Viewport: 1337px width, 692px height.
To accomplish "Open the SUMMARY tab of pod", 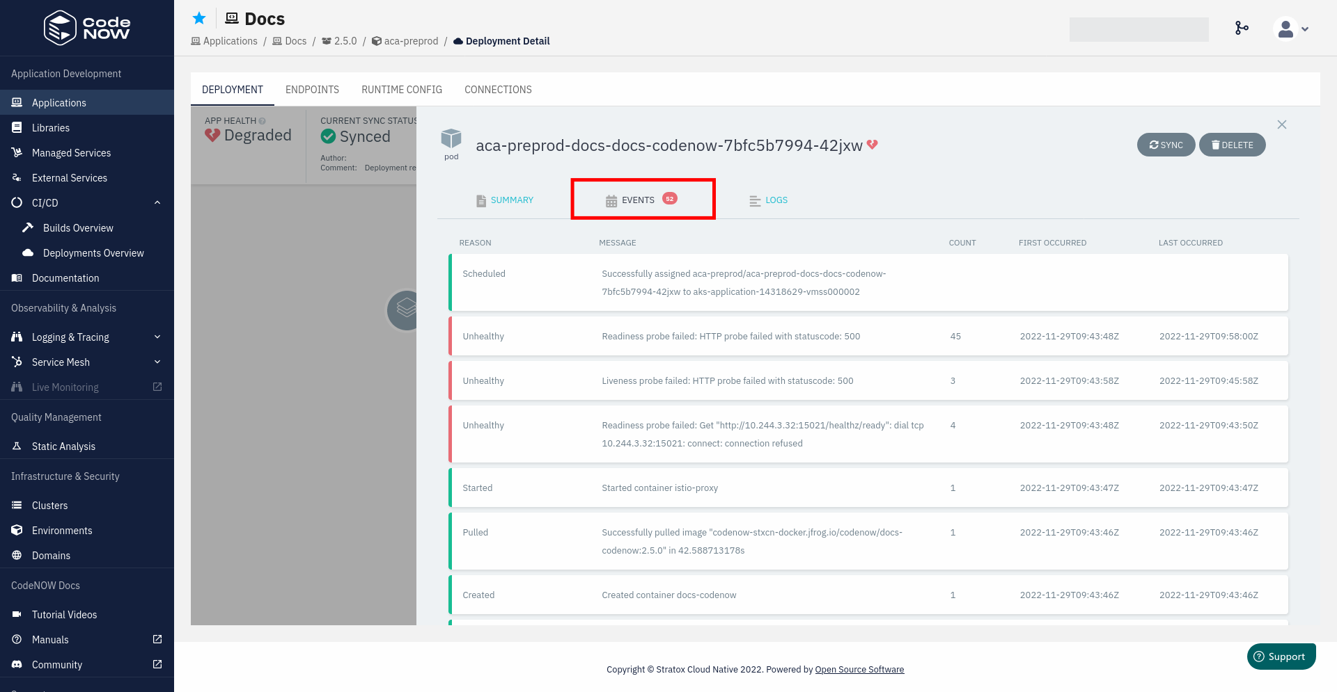I will tap(504, 200).
